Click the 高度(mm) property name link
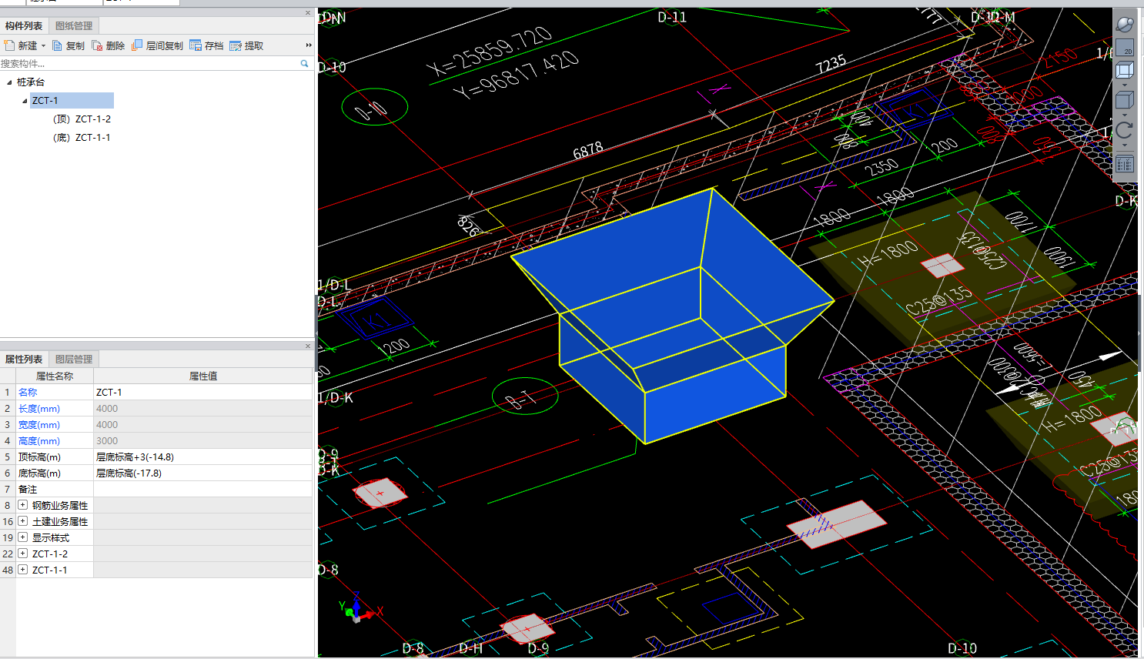The width and height of the screenshot is (1144, 659). pyautogui.click(x=39, y=441)
